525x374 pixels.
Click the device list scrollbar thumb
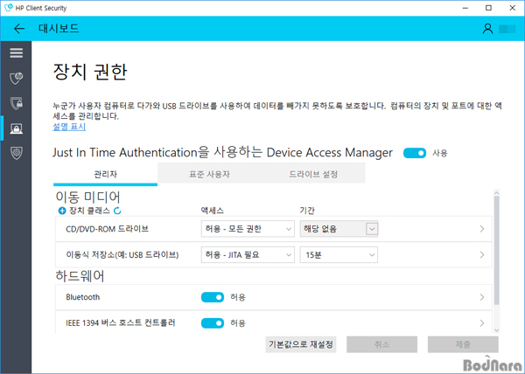(496, 250)
